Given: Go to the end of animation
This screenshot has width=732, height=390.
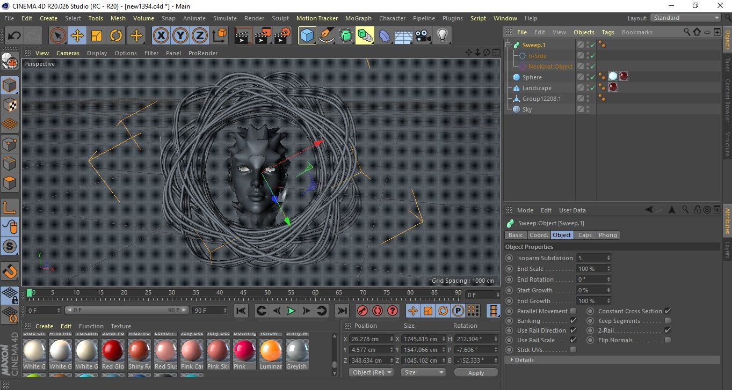Looking at the screenshot, I should tap(342, 311).
